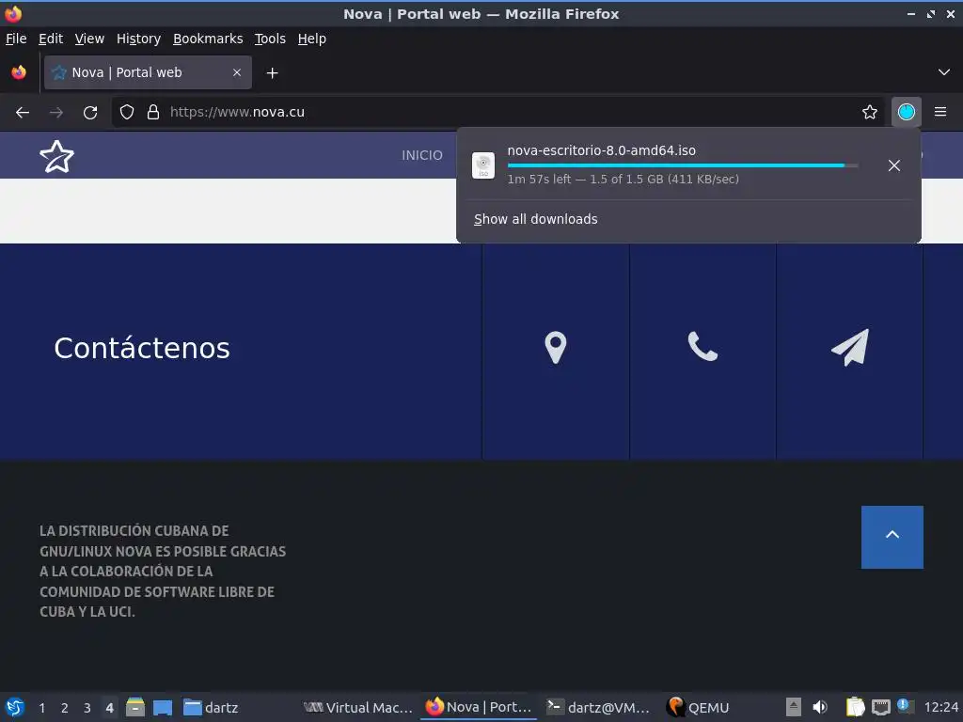Click the show desktop taskbar icon
The image size is (963, 722).
click(x=163, y=707)
